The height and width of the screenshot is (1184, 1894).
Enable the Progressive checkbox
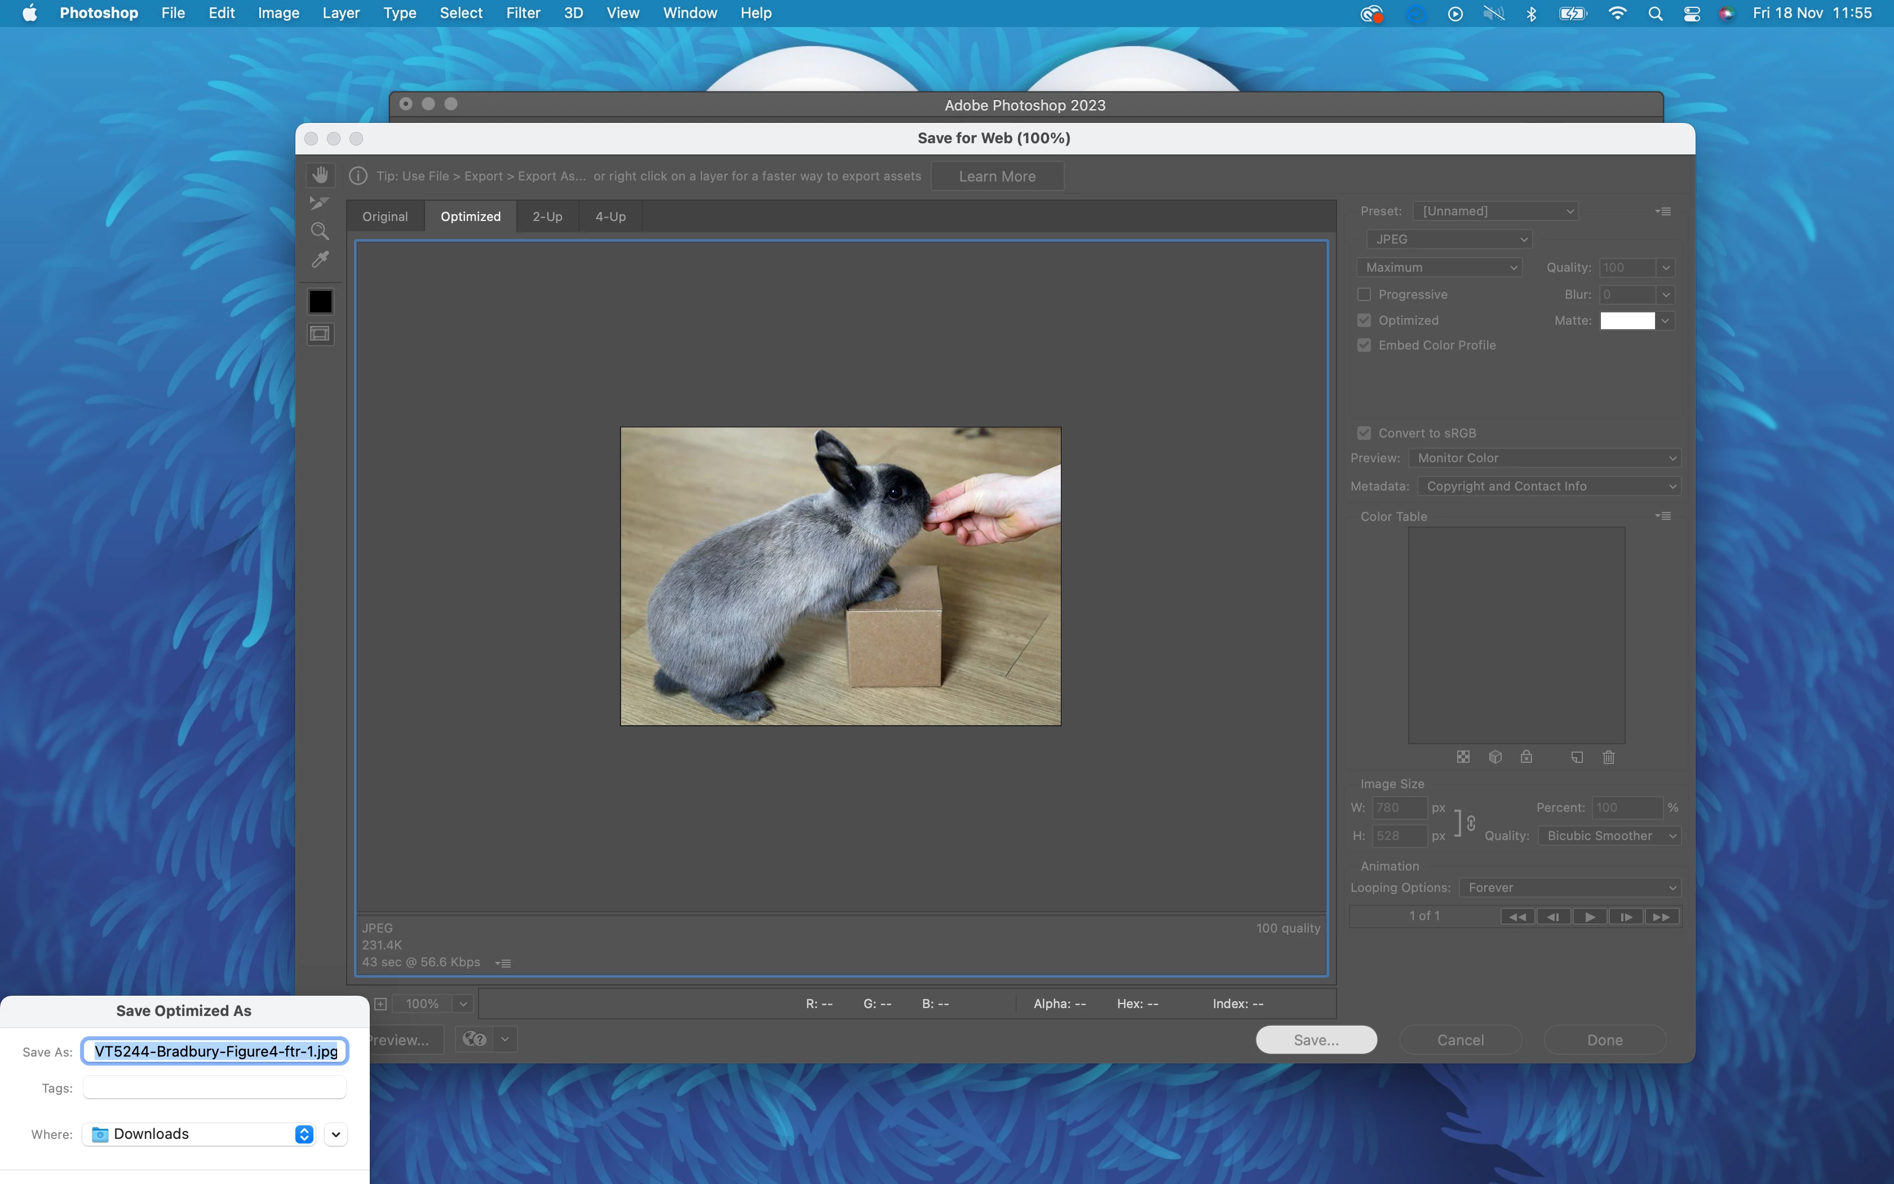click(x=1364, y=294)
